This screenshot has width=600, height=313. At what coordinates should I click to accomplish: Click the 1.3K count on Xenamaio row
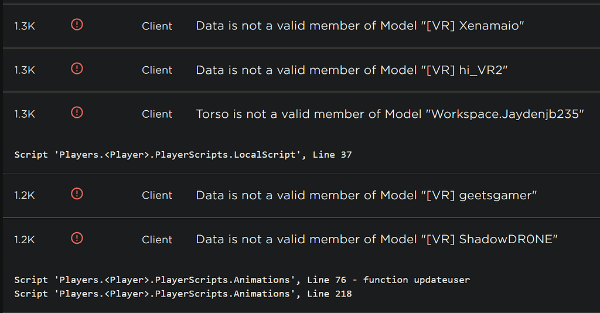(x=25, y=26)
